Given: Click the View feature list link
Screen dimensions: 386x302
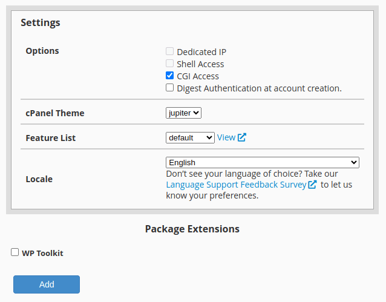Looking at the screenshot, I should [226, 137].
